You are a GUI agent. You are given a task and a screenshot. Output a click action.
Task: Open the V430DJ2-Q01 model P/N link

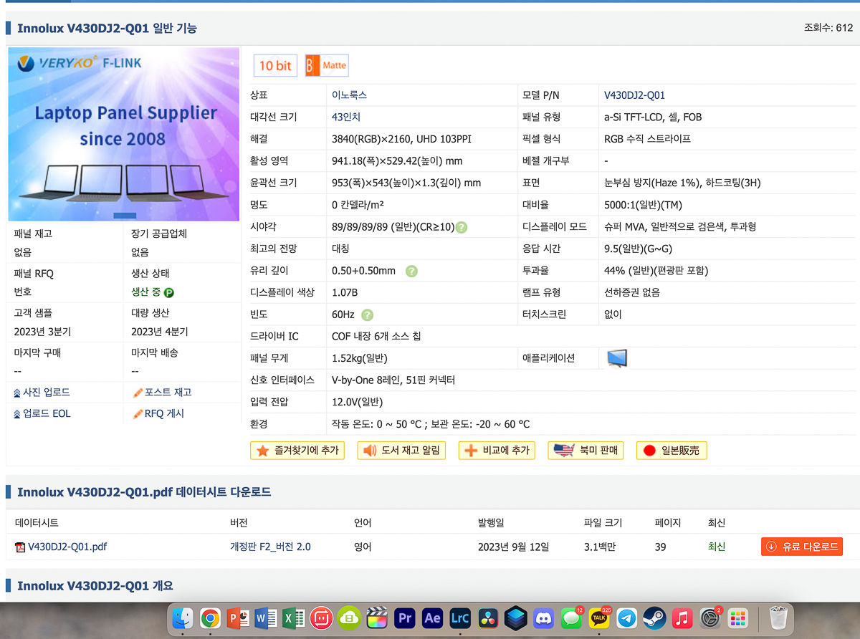click(635, 95)
